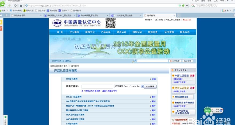This screenshot has width=235, height=125.
Task: Click the browser home icon
Action: [21, 6]
